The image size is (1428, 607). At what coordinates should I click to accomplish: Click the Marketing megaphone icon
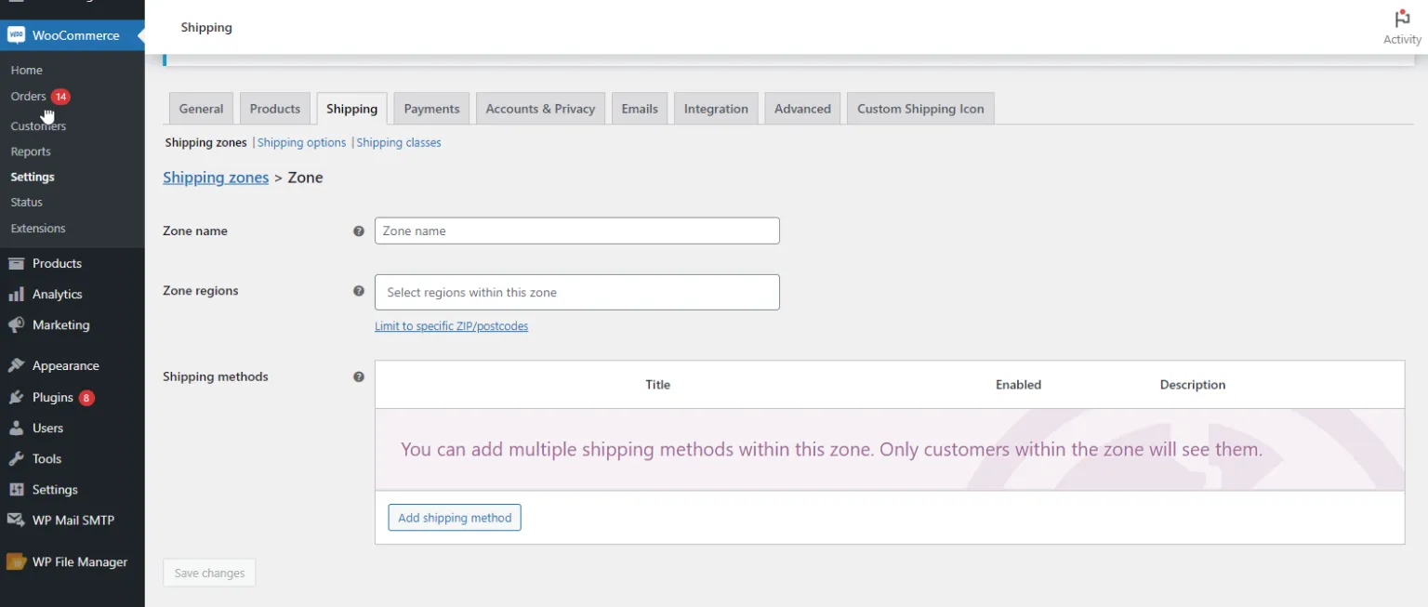click(16, 324)
